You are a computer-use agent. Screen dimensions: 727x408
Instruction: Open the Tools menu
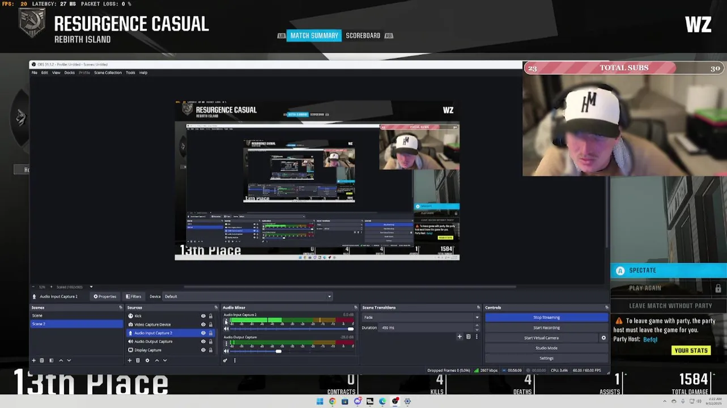tap(130, 73)
